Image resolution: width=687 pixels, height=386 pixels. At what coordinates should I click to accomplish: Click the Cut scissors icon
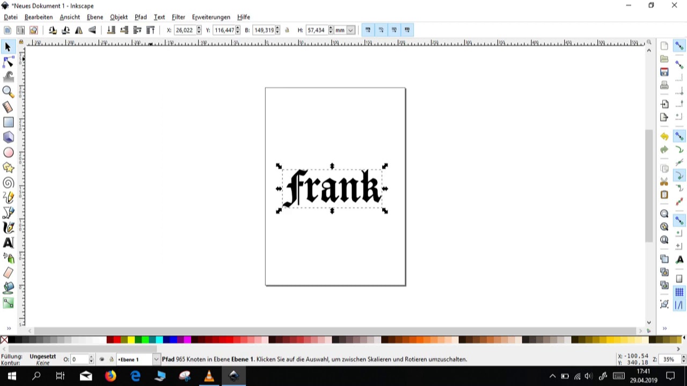(664, 181)
